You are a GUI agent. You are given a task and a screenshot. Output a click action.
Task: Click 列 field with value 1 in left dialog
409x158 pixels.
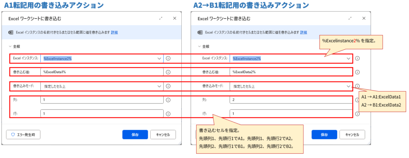[x=102, y=100]
